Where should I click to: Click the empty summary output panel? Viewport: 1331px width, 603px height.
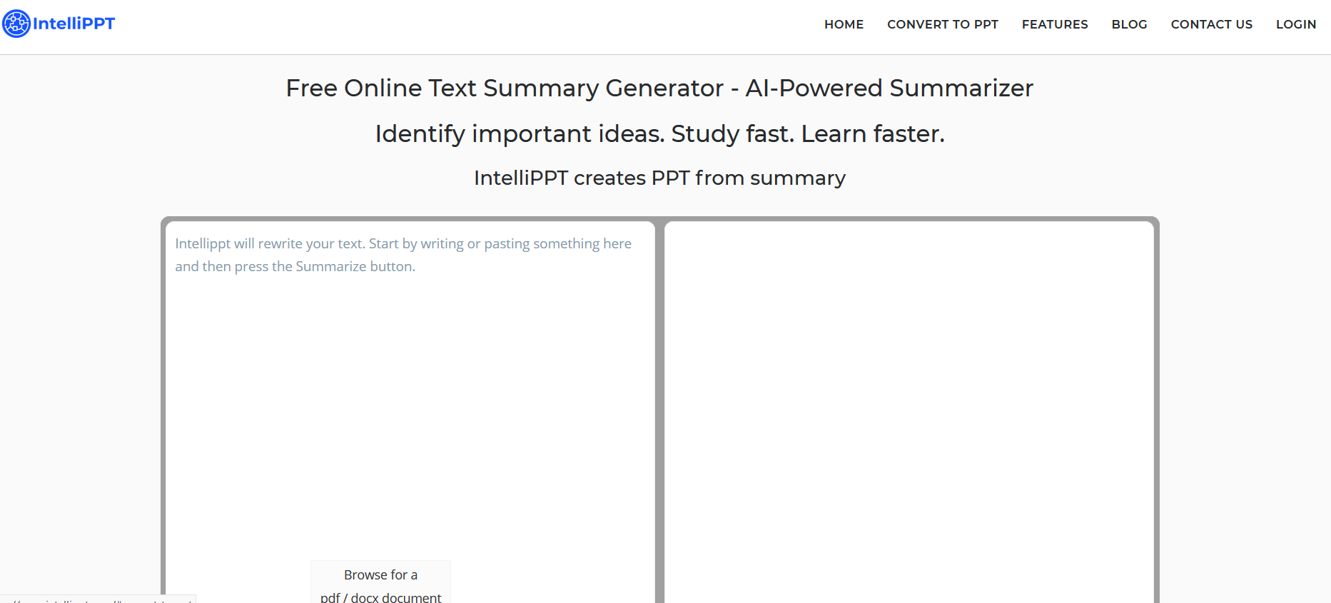(x=909, y=412)
